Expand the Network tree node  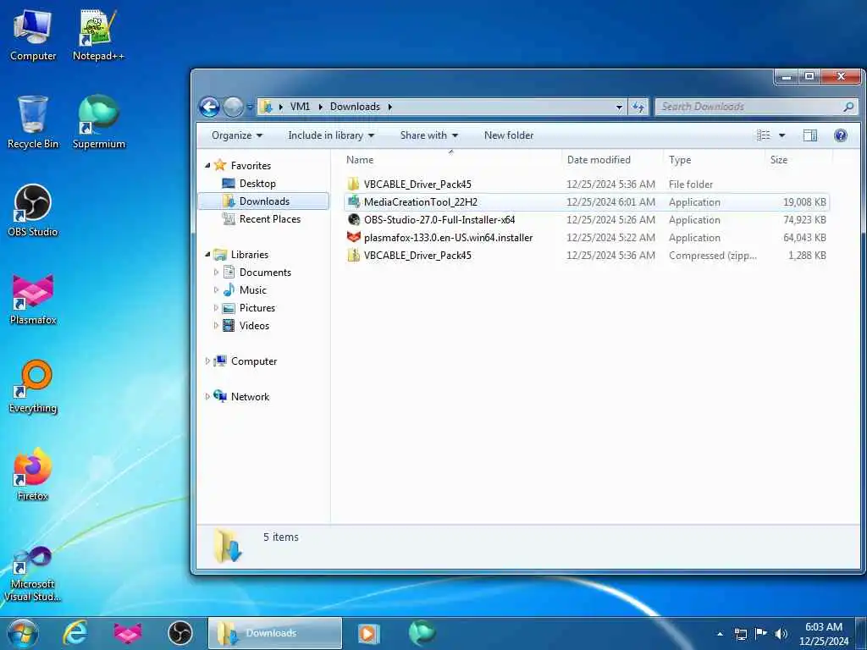(x=207, y=397)
